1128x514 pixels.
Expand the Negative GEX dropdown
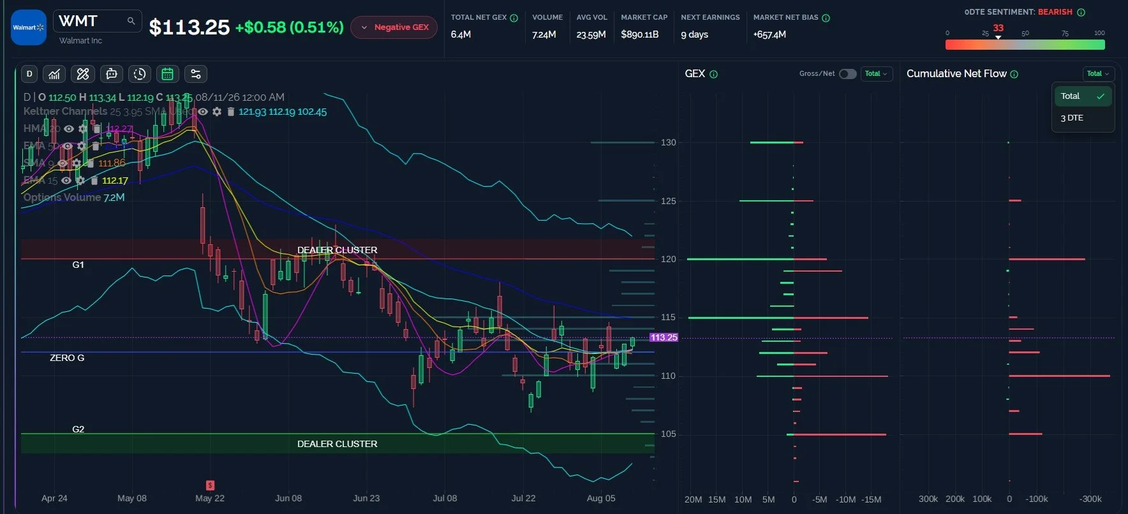pos(394,27)
